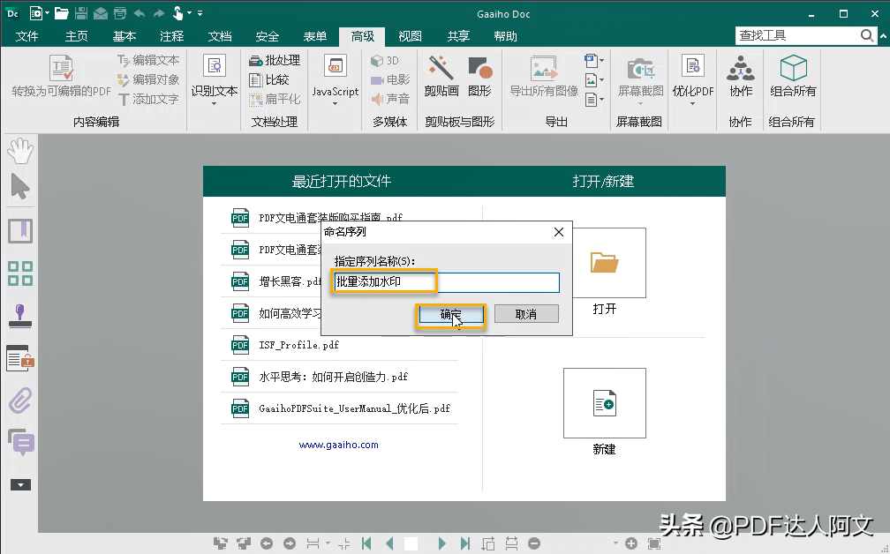Click the 协作 collaboration icon
Screen dimensions: 890x554
(x=741, y=77)
